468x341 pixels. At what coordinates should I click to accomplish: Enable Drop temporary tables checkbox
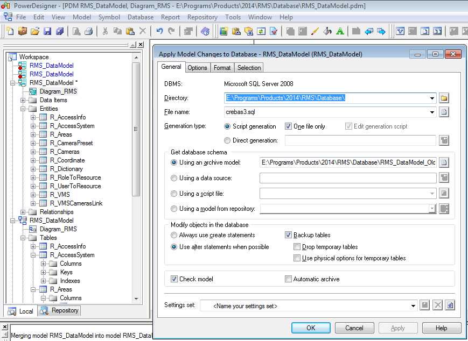297,247
